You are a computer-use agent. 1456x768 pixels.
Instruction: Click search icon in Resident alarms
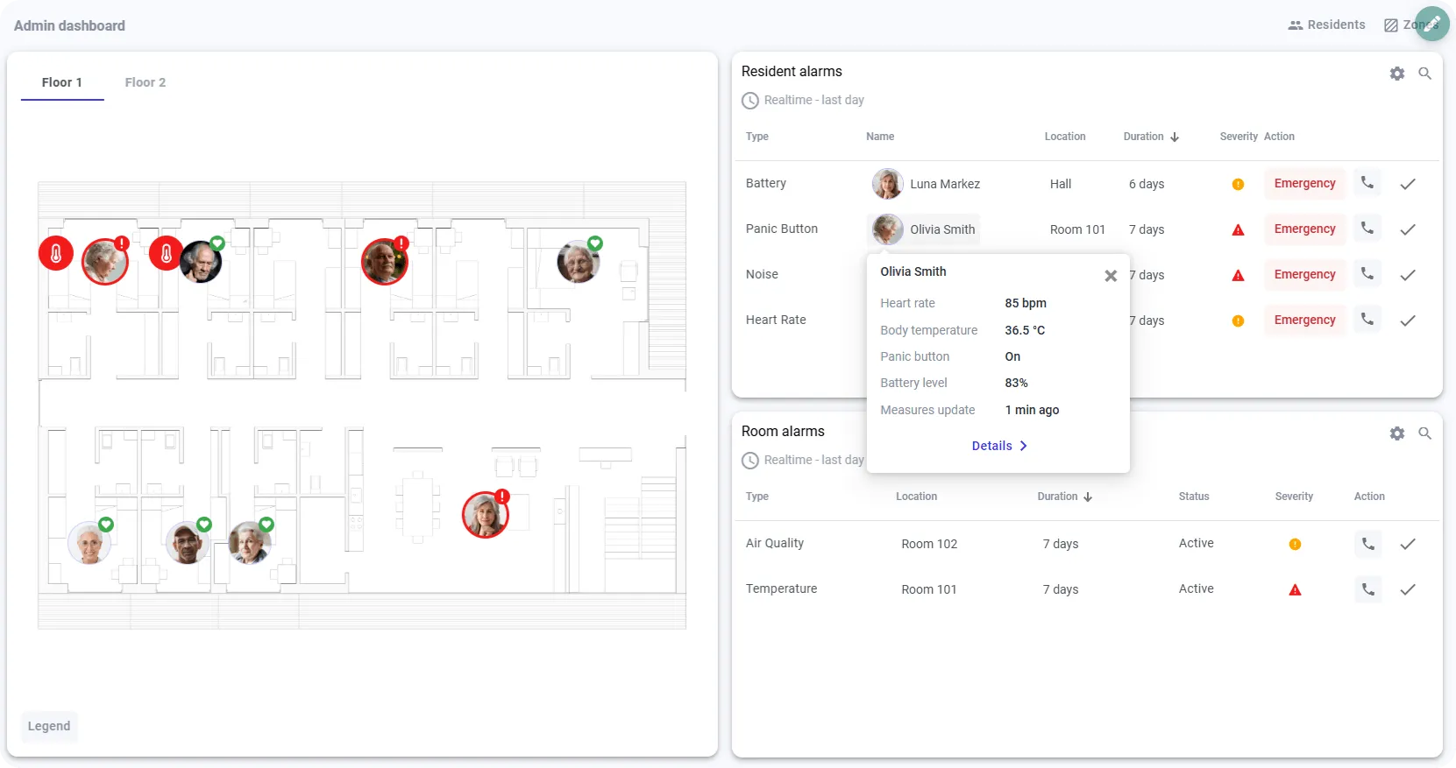coord(1424,74)
